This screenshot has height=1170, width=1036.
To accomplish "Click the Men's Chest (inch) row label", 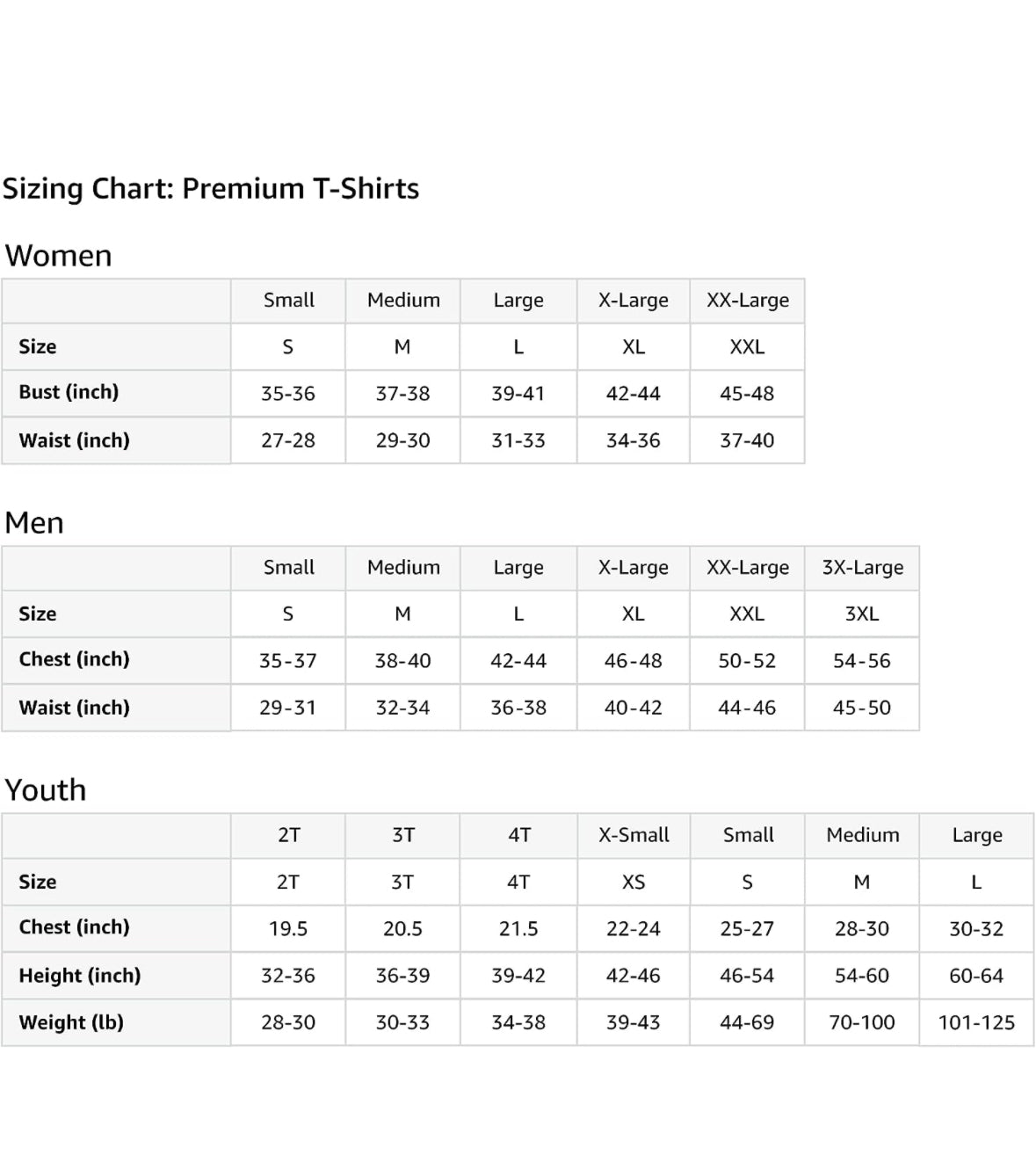I will click(74, 659).
